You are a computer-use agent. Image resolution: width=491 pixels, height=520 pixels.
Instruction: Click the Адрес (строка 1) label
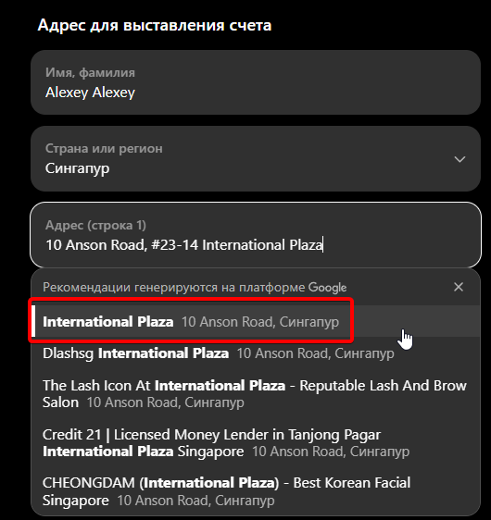[x=95, y=225]
